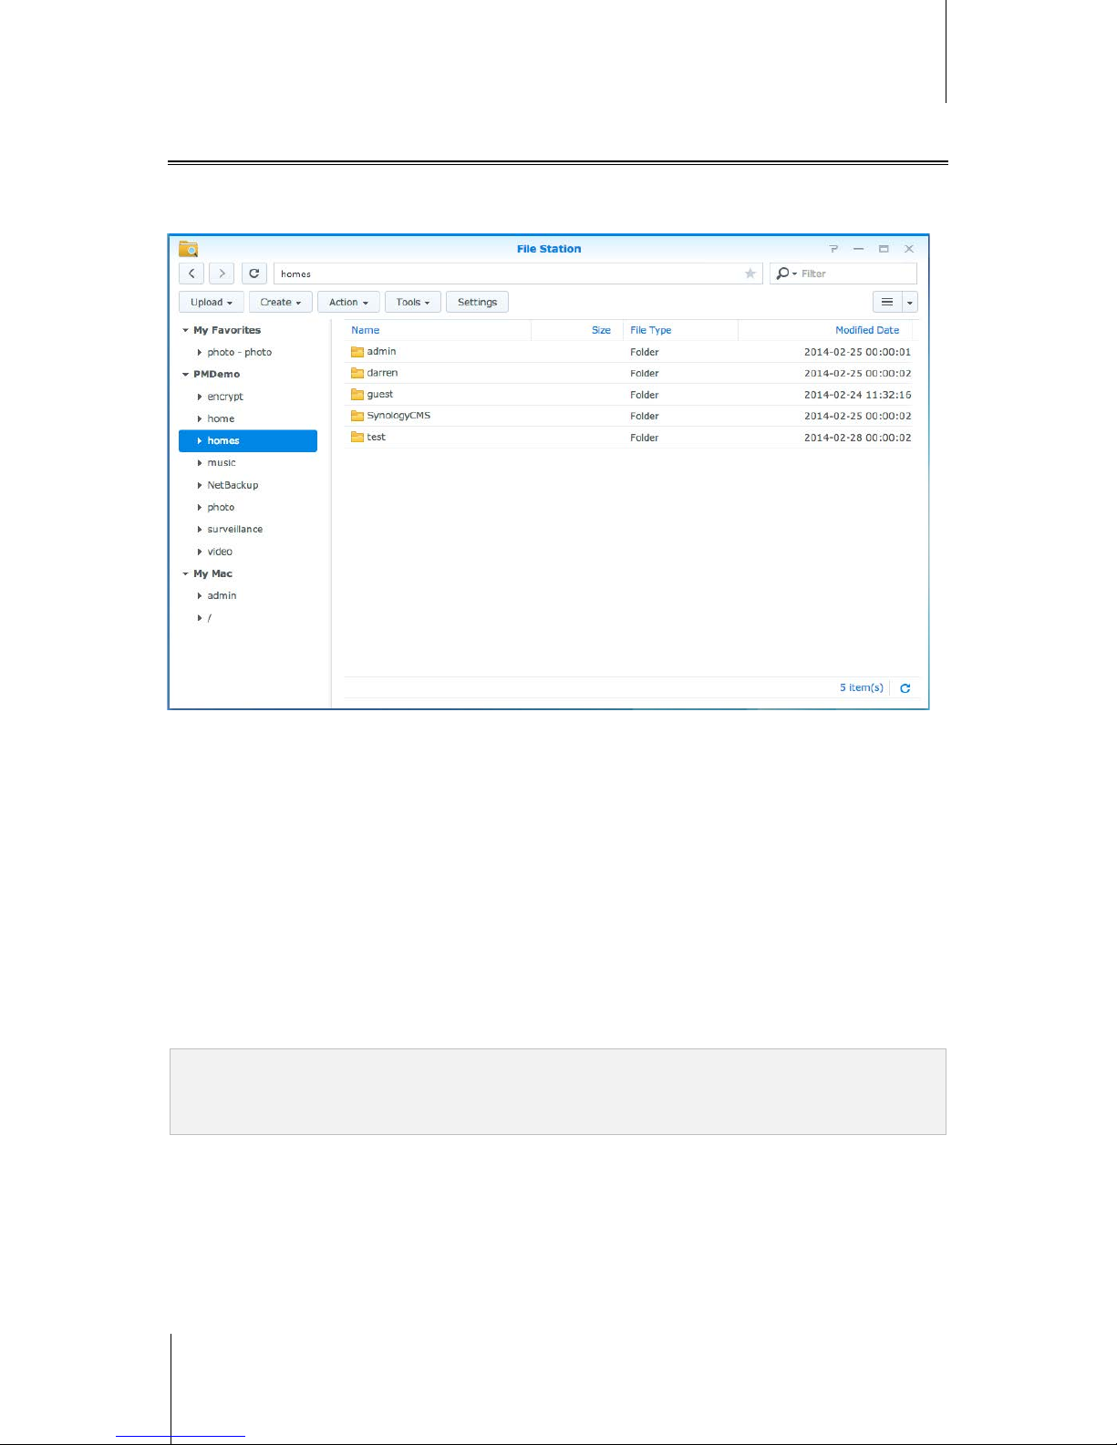Minimize the File Station window

[x=858, y=249]
